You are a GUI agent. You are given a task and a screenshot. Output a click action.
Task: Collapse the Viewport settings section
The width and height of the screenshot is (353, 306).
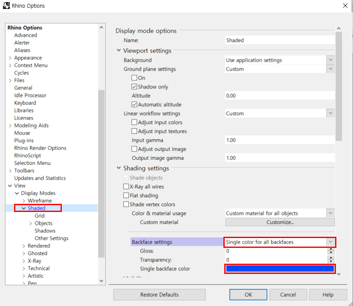[119, 50]
